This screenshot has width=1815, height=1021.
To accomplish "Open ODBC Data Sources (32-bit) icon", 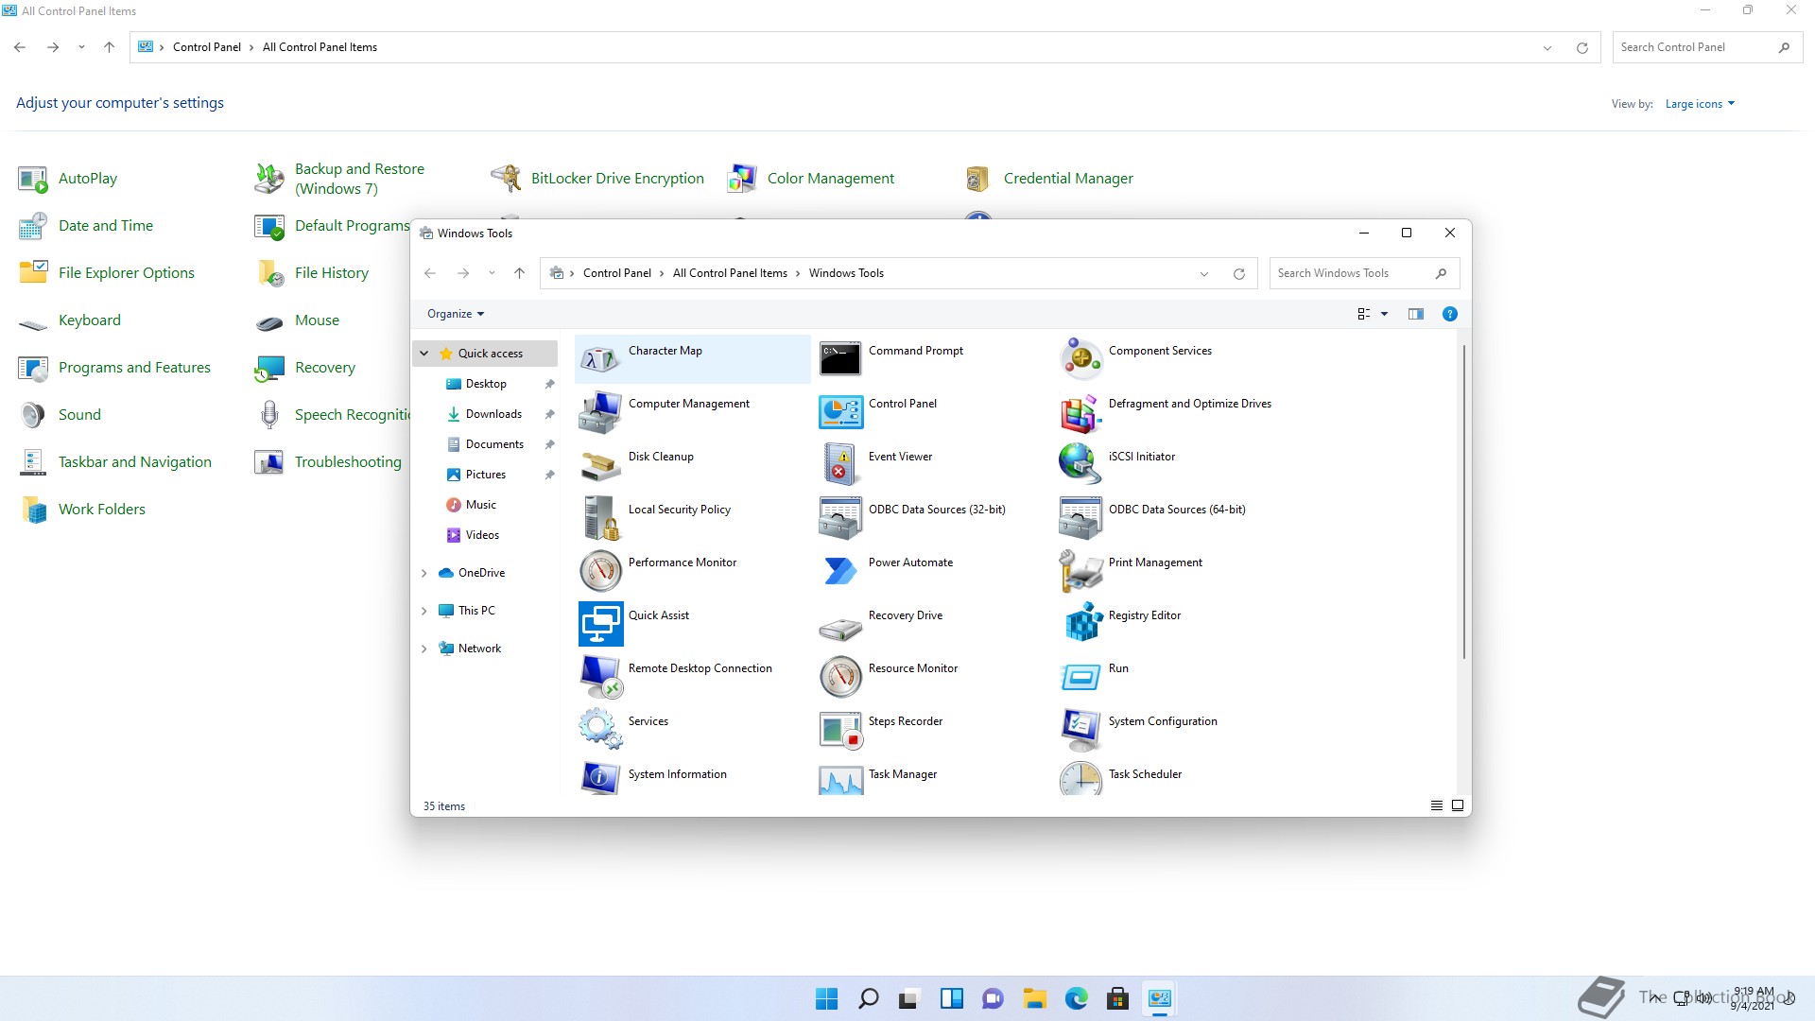I will (x=840, y=518).
